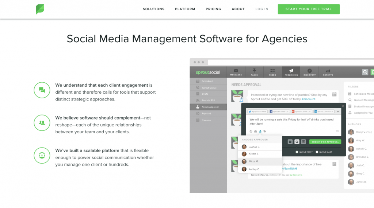
Task: Open Sprout Queue in the sidebar
Action: (208, 87)
